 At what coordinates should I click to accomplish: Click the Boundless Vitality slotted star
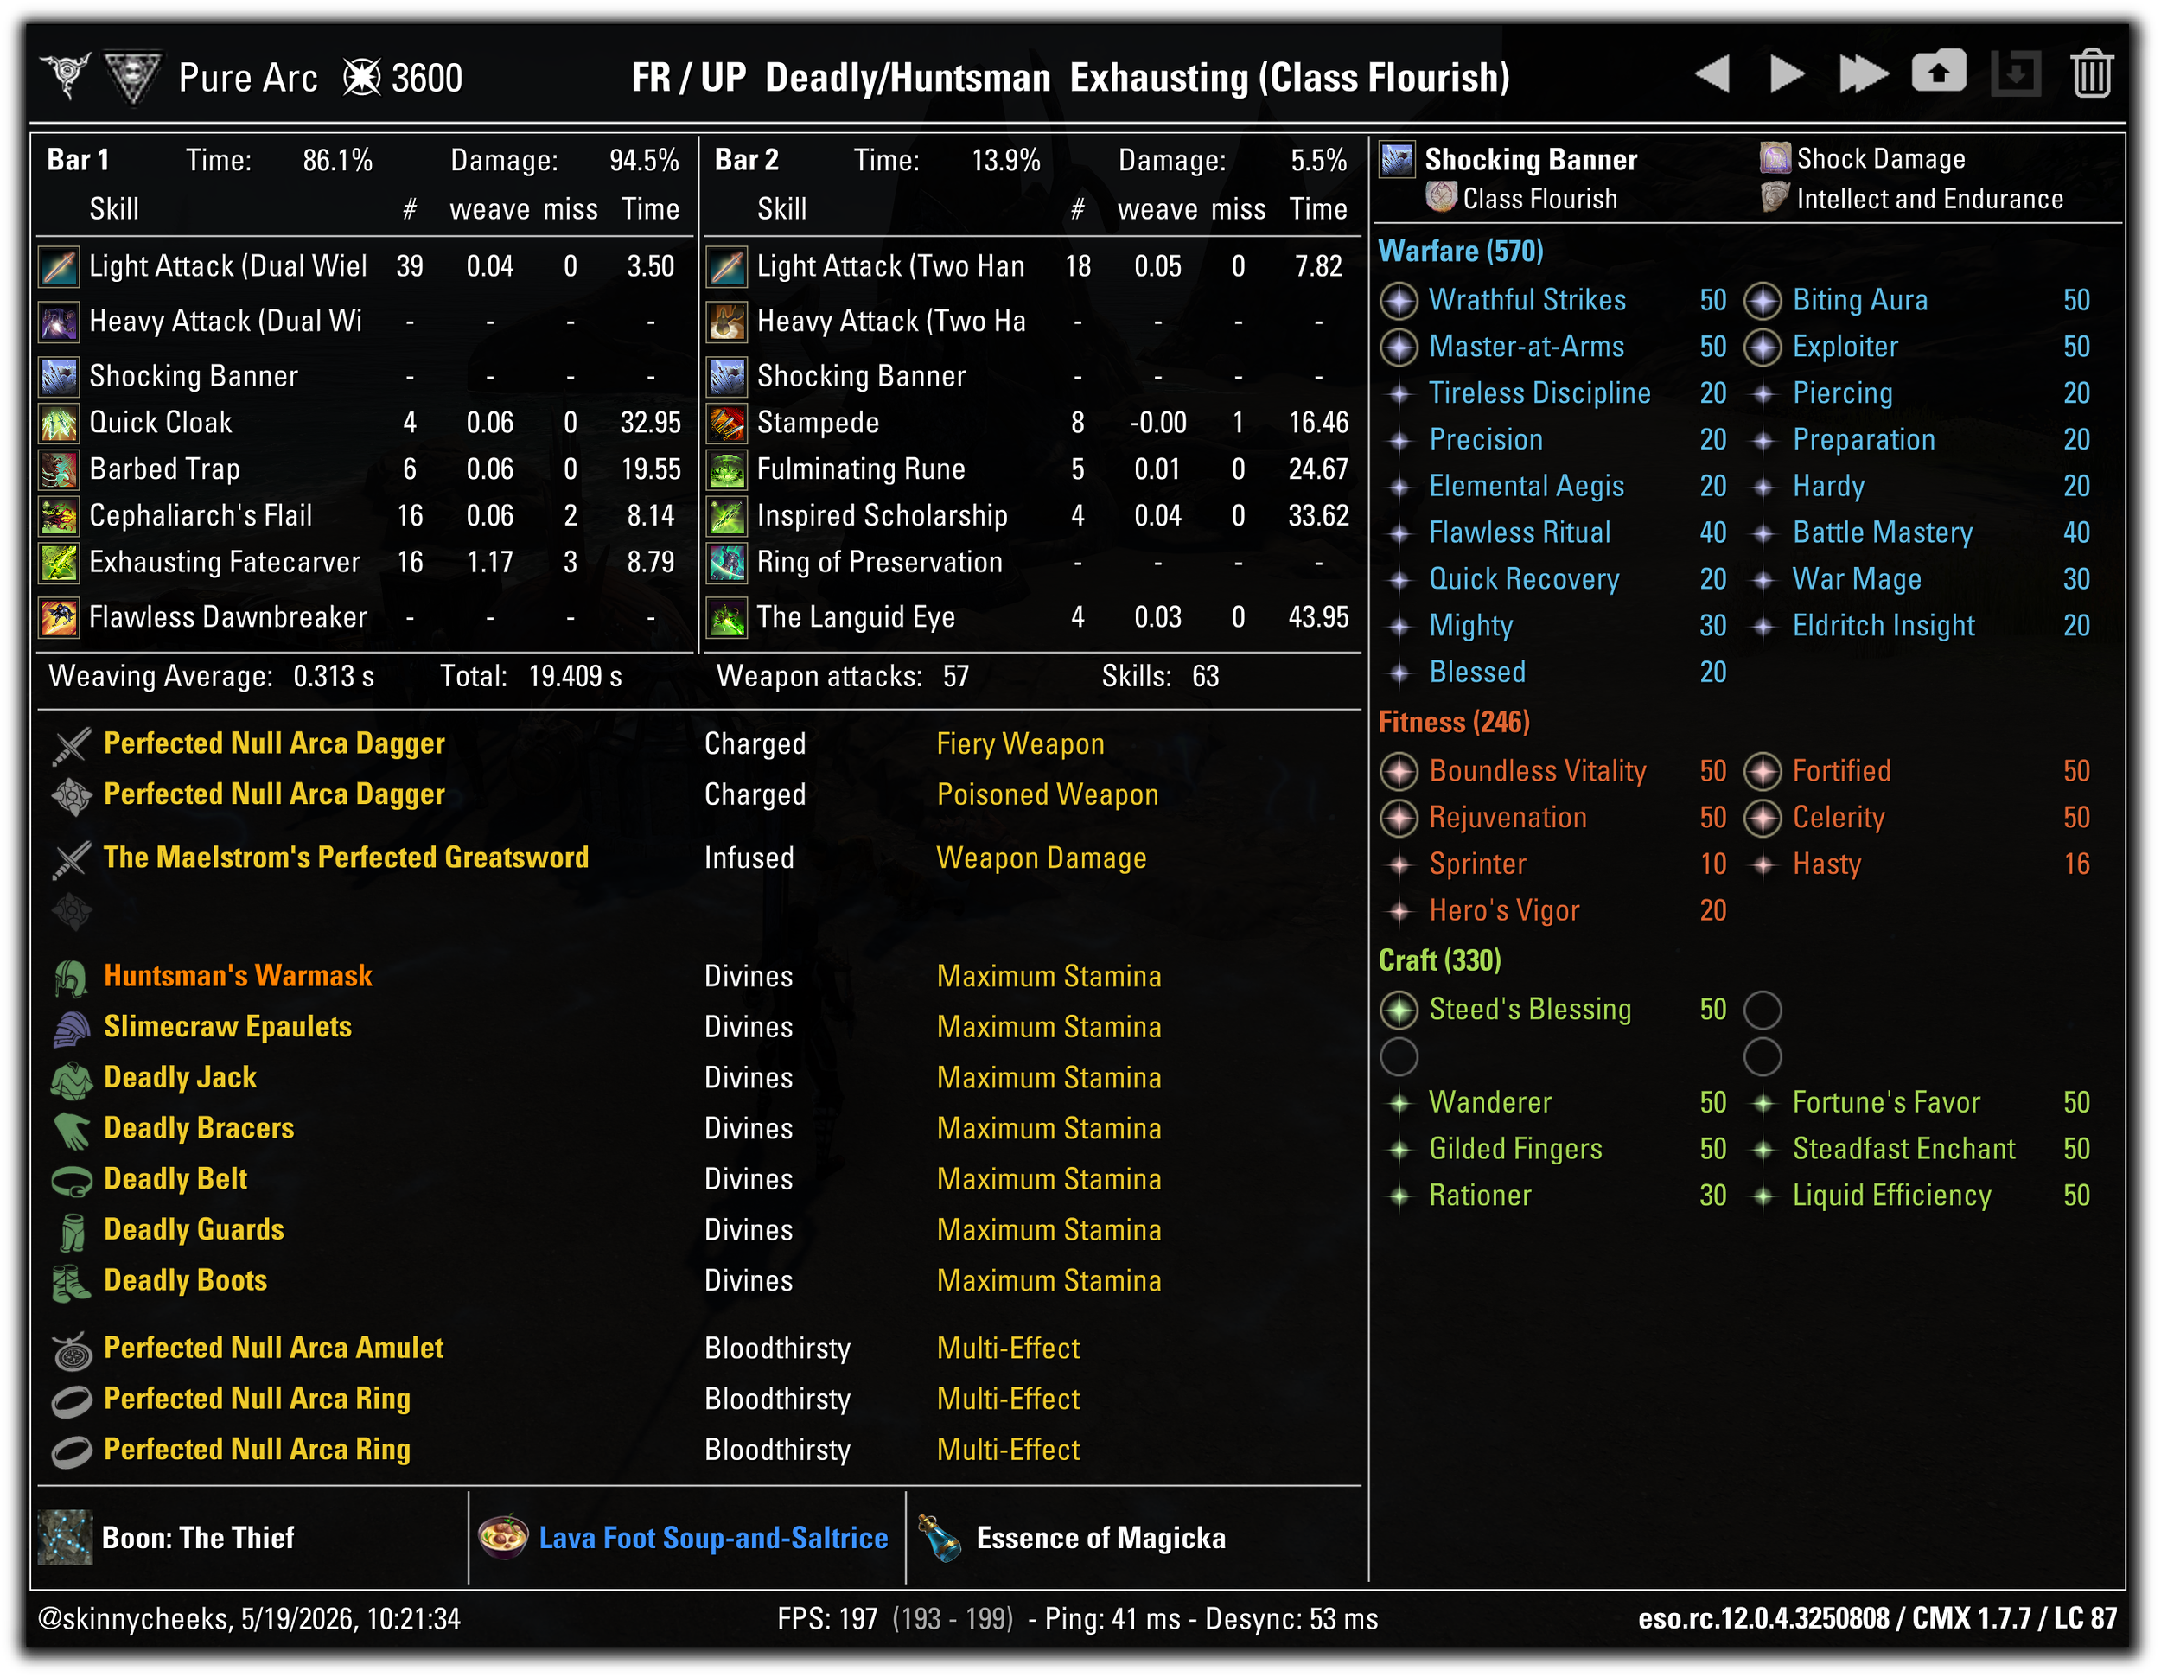(x=1399, y=772)
